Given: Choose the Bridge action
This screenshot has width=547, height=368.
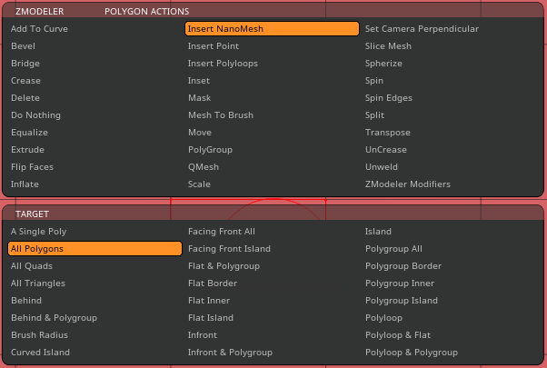Looking at the screenshot, I should 25,64.
